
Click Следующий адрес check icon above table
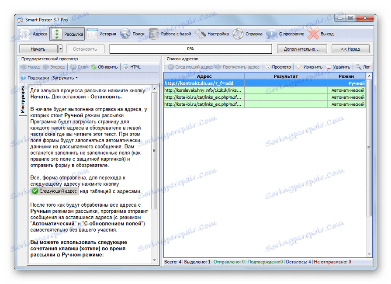[x=171, y=67]
